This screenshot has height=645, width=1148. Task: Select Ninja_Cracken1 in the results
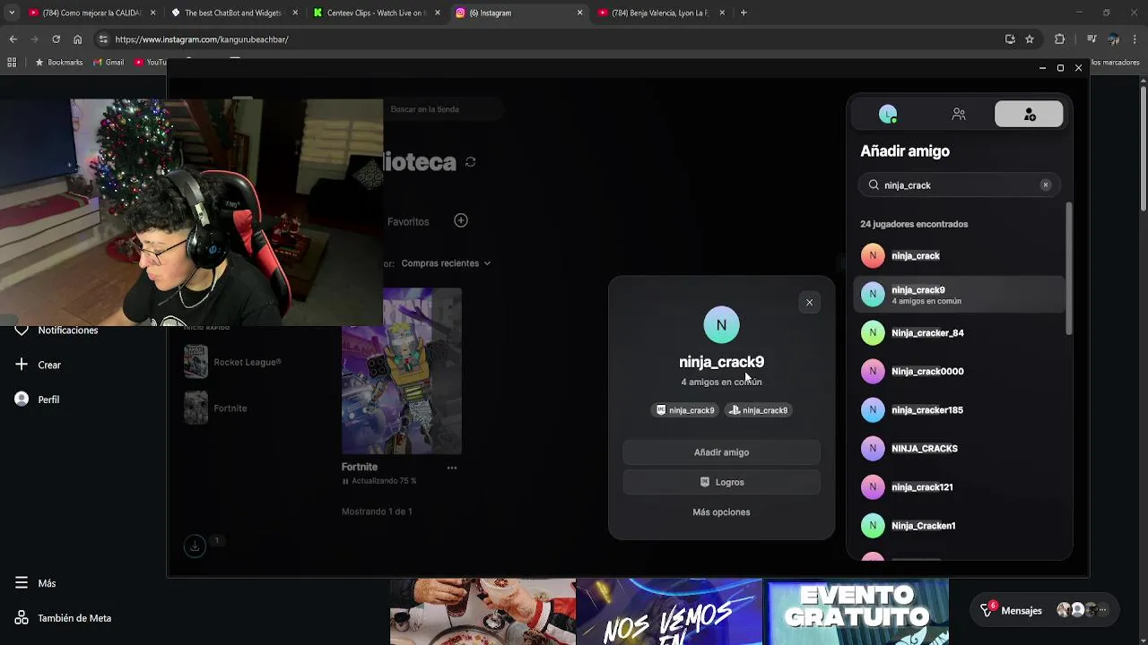(960, 525)
